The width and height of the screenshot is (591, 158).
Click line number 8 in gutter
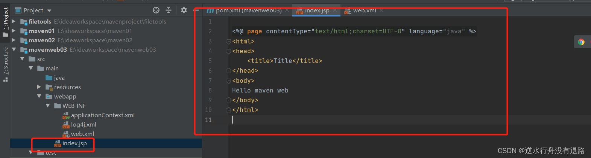210,90
